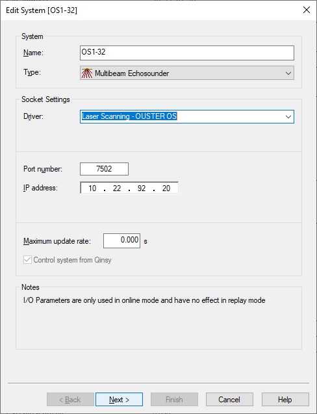Image resolution: width=317 pixels, height=414 pixels.
Task: Click into the system Name field
Action: pyautogui.click(x=187, y=53)
